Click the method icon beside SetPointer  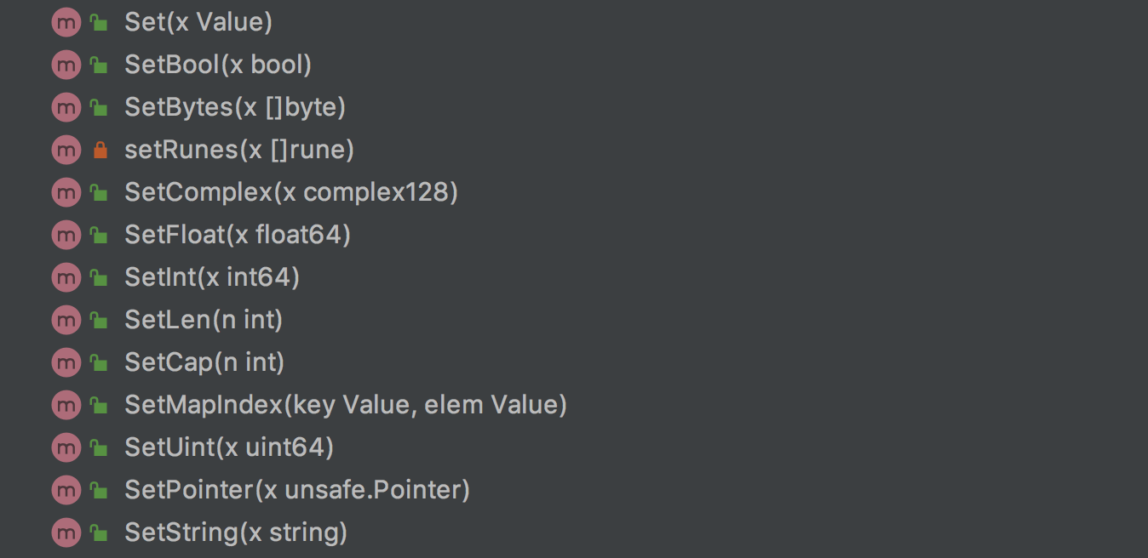[x=66, y=491]
